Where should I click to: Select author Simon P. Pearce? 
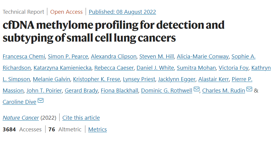point(68,57)
